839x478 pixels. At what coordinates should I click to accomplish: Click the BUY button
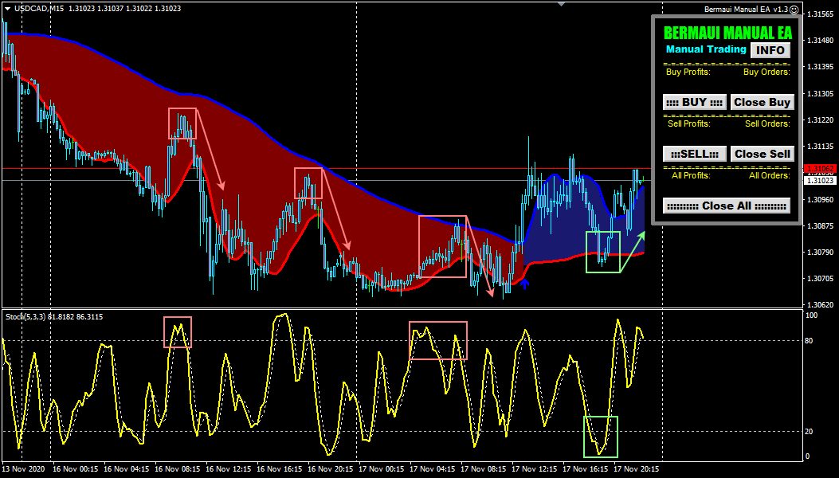[x=695, y=102]
